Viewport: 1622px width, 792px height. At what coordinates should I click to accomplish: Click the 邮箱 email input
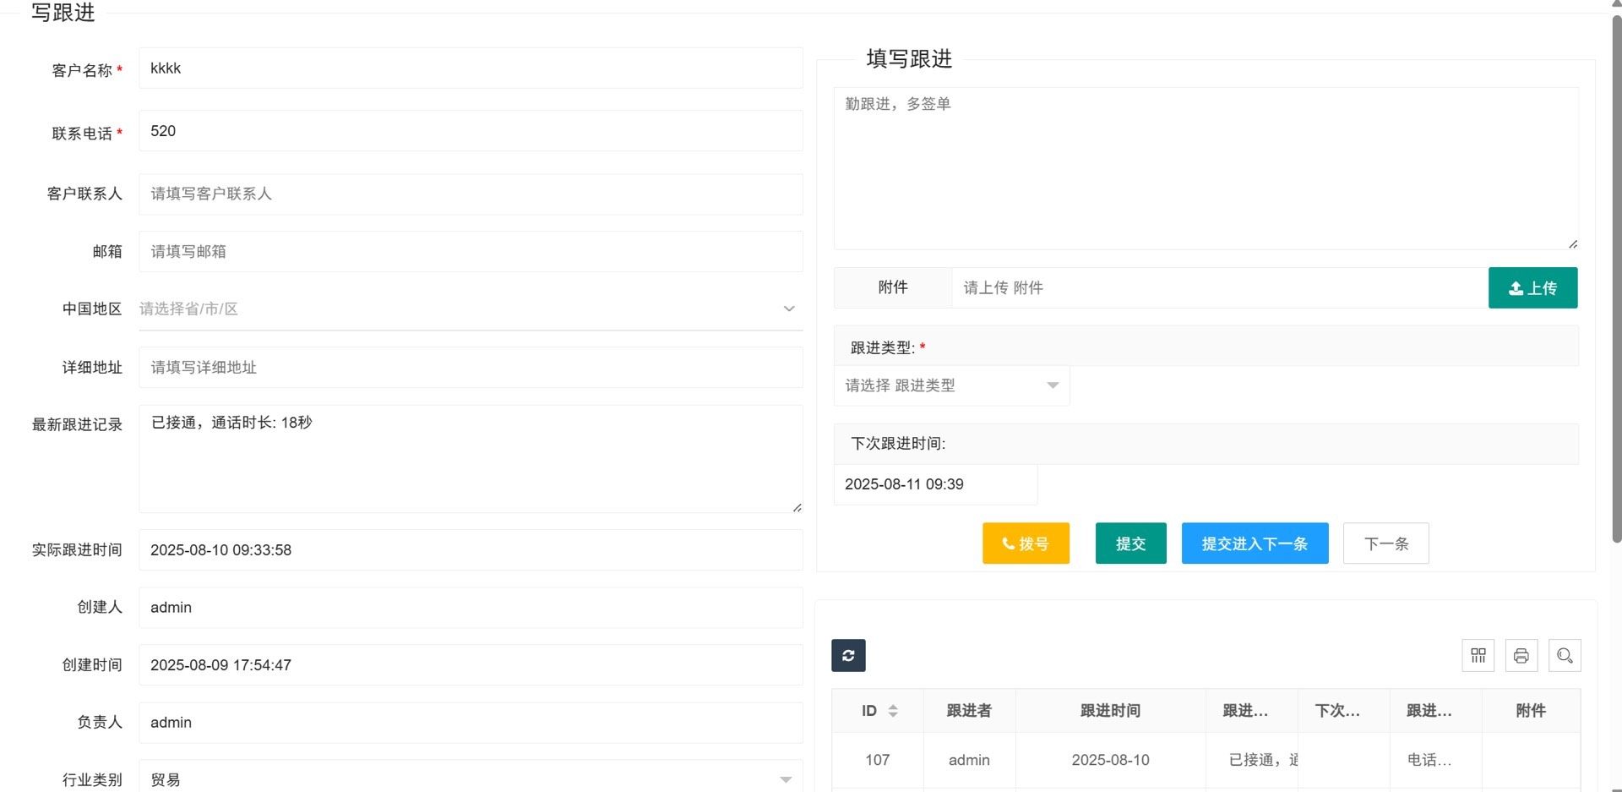coord(470,252)
